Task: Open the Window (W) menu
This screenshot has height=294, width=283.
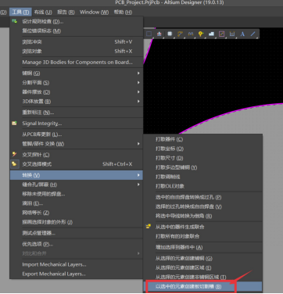Action: pos(94,12)
